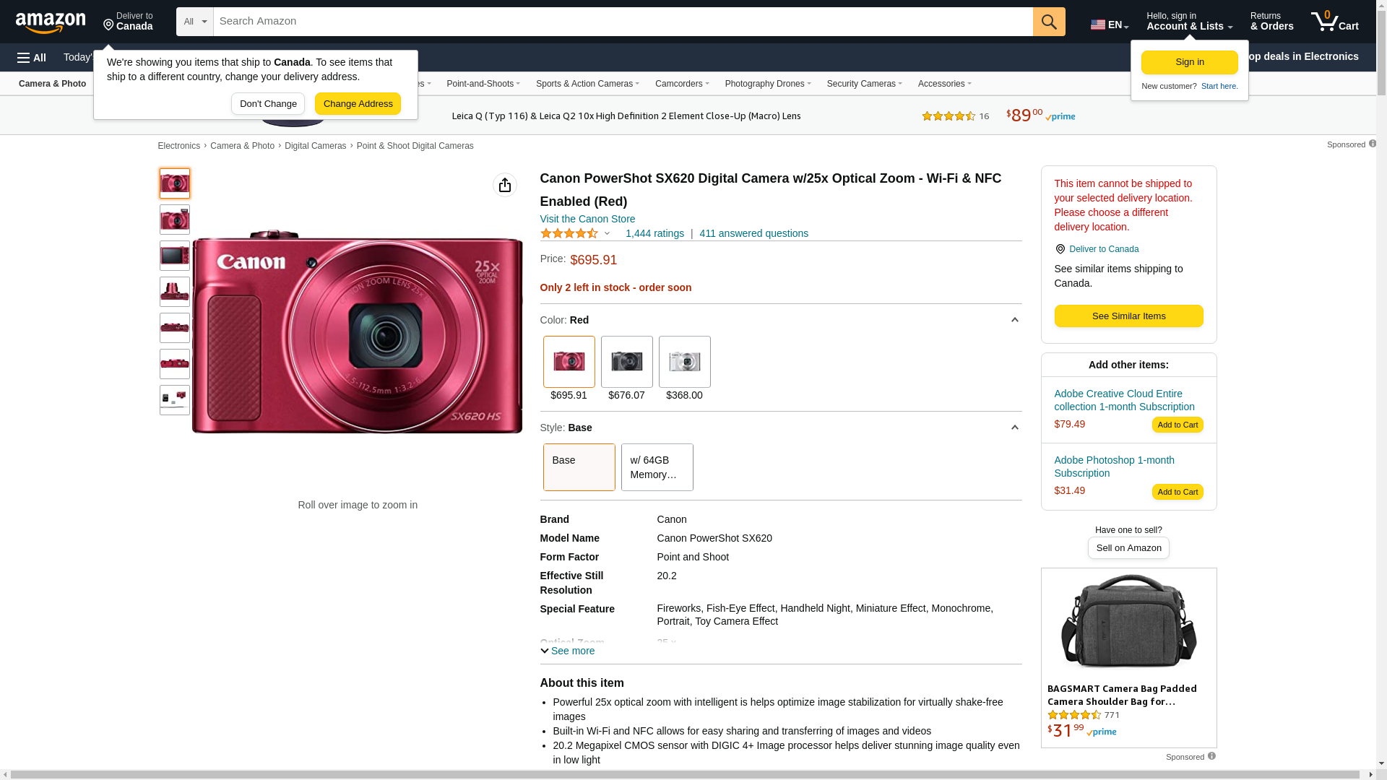
Task: Open the search category All dropdown
Action: pos(194,22)
